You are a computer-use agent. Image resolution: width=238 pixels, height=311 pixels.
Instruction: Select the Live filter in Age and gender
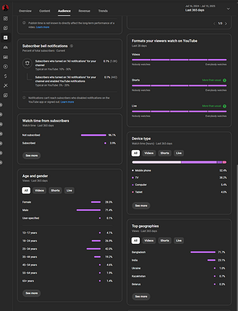point(70,190)
